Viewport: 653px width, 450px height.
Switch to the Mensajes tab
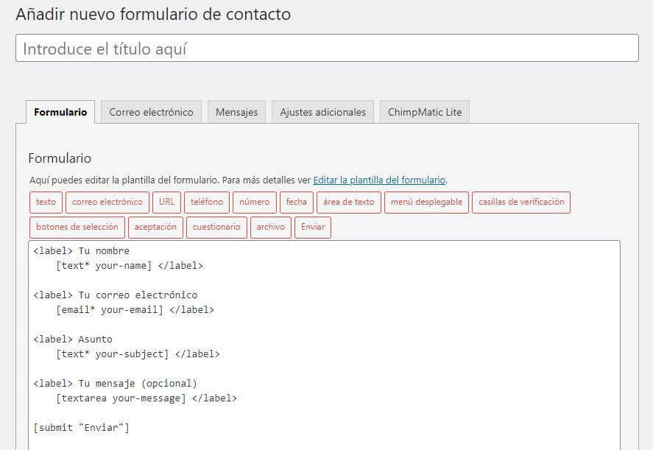tap(236, 112)
